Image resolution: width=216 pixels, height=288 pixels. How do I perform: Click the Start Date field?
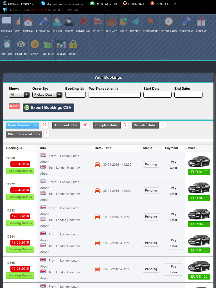pyautogui.click(x=157, y=94)
